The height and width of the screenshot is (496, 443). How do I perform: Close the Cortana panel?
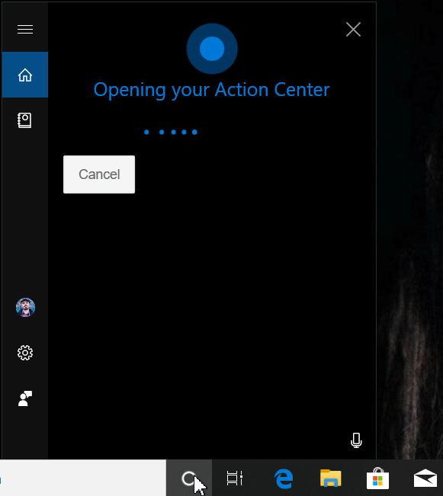point(353,30)
